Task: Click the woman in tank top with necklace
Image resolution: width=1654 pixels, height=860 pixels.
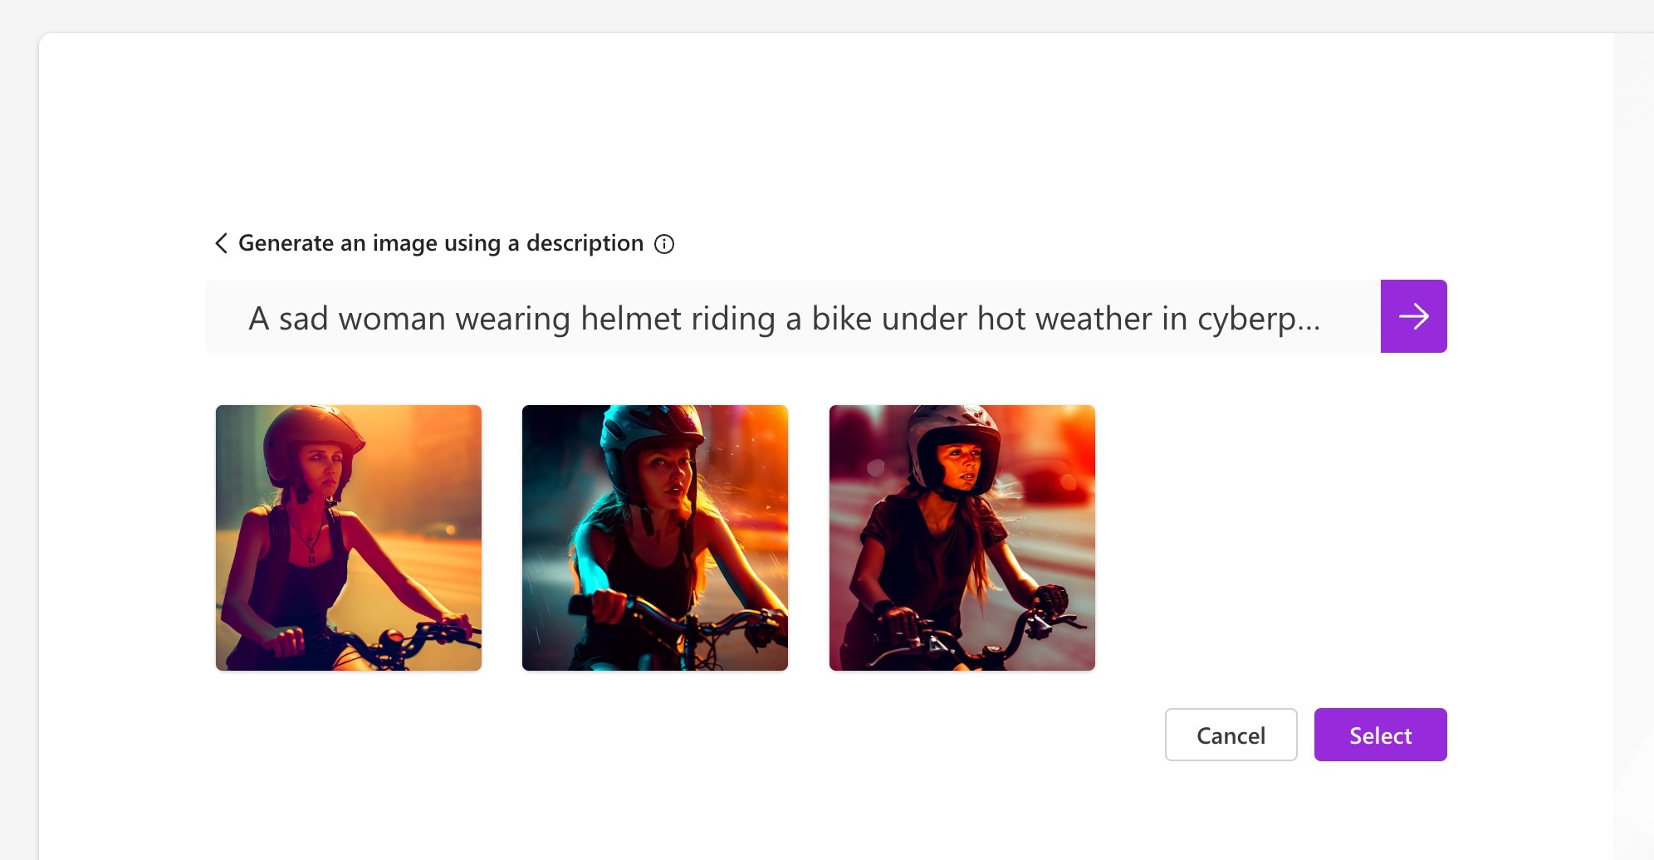Action: [349, 538]
